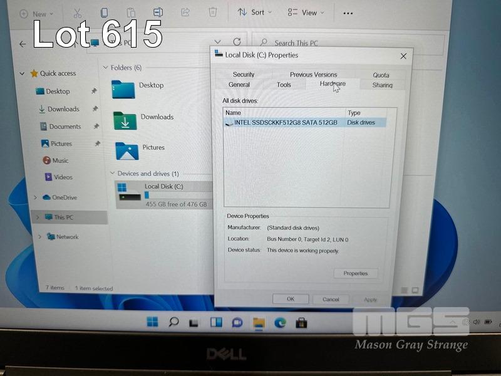The height and width of the screenshot is (376, 501).
Task: Click the Properties button for the device
Action: point(356,273)
